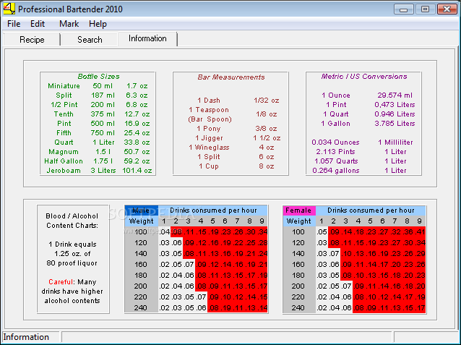Screen dimensions: 461x345
Task: Open the Help menu
Action: pos(98,24)
